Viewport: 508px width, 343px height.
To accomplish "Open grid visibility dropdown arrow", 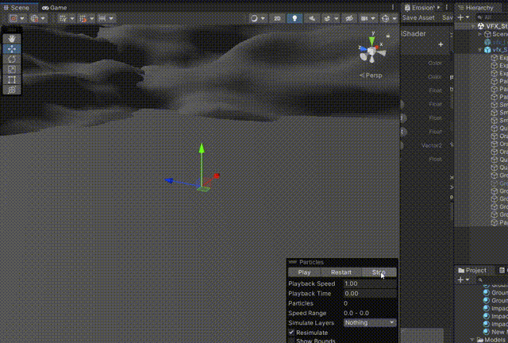I will pyautogui.click(x=72, y=18).
